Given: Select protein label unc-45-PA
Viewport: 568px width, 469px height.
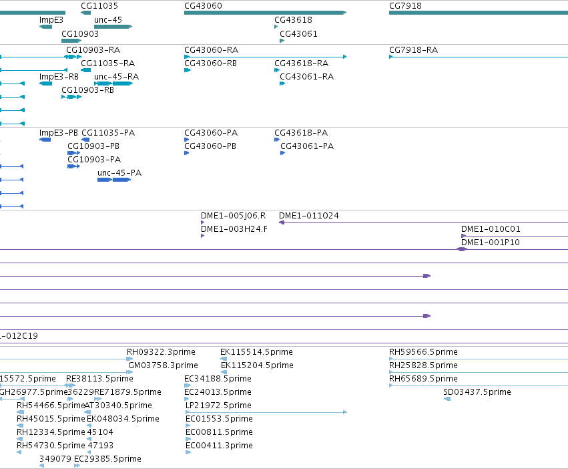Looking at the screenshot, I should (119, 173).
